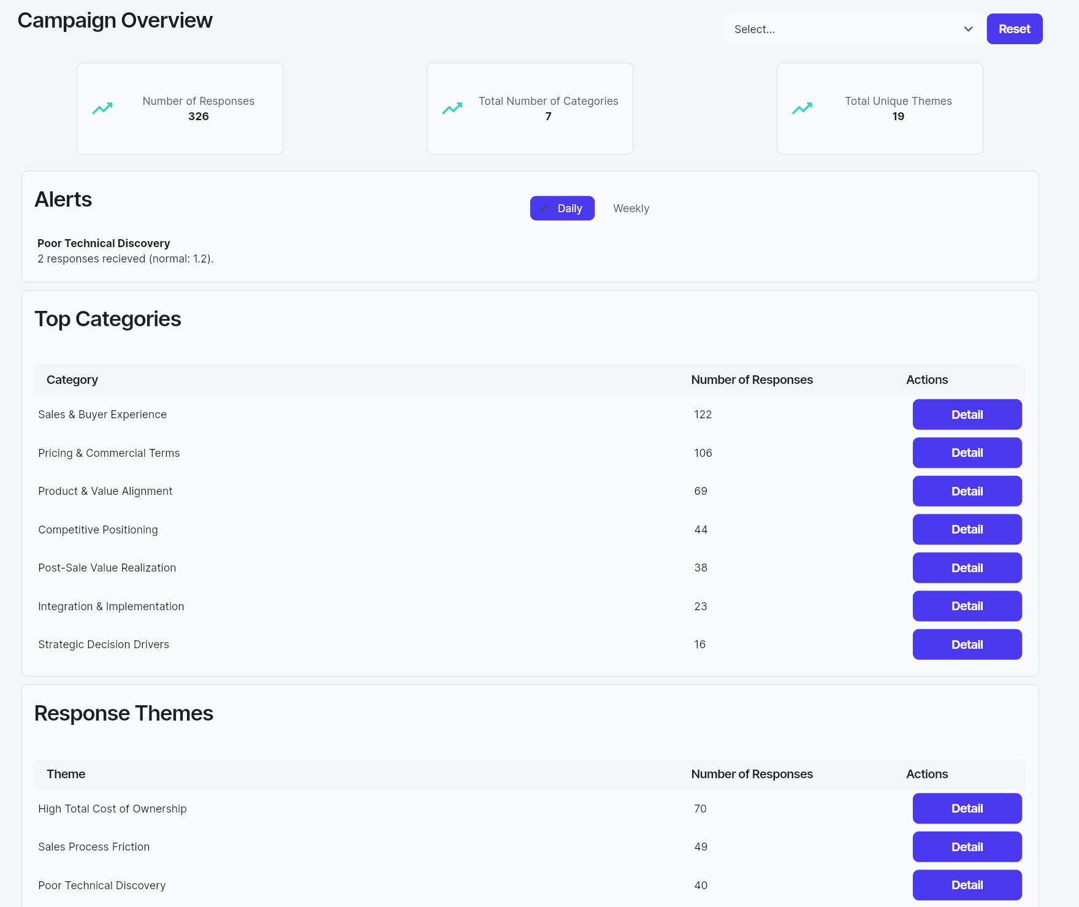Open Detail for Sales & Buyer Experience
Image resolution: width=1079 pixels, height=907 pixels.
tap(967, 414)
